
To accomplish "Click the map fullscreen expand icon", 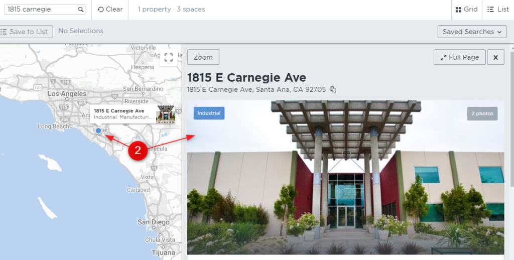I will pyautogui.click(x=169, y=57).
